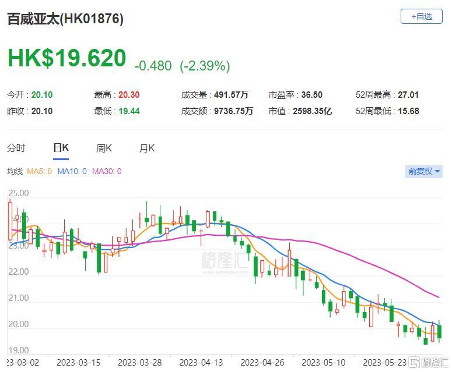Click the 20.00 price axis label
The width and height of the screenshot is (452, 372).
click(x=19, y=324)
